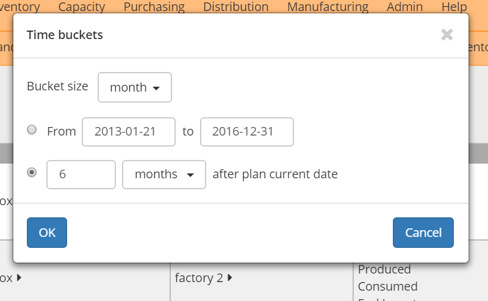Click the number of periods field
This screenshot has height=301, width=488.
pyautogui.click(x=81, y=175)
